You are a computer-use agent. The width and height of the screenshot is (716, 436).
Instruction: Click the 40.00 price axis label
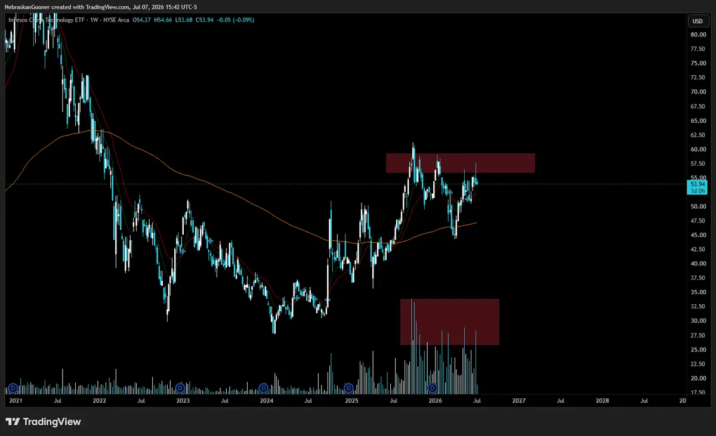point(698,264)
